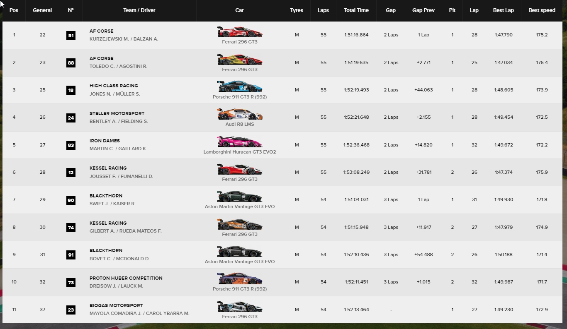Click the number 88 car badge
The width and height of the screenshot is (567, 329).
click(x=71, y=62)
